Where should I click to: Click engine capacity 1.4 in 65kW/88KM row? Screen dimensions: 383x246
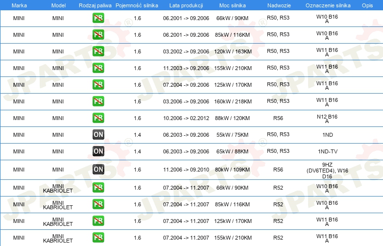click(x=137, y=151)
